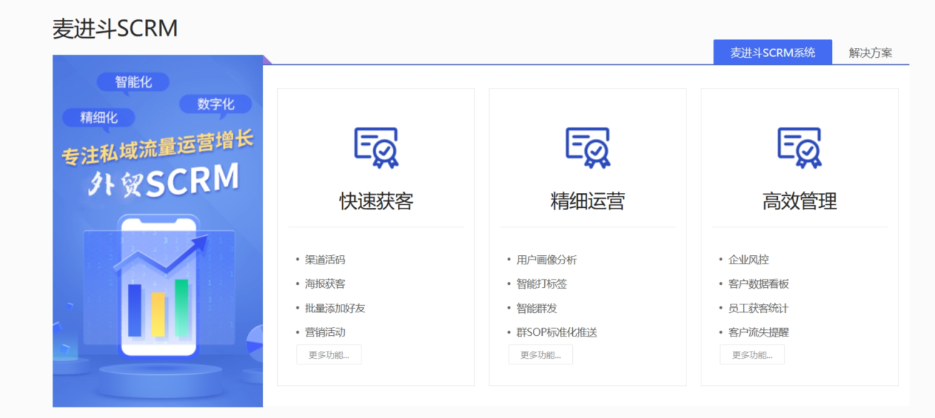
Task: Open the 解决方案 tab
Action: tap(870, 53)
